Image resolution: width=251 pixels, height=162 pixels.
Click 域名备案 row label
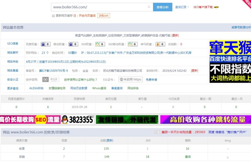pyautogui.click(x=13, y=70)
